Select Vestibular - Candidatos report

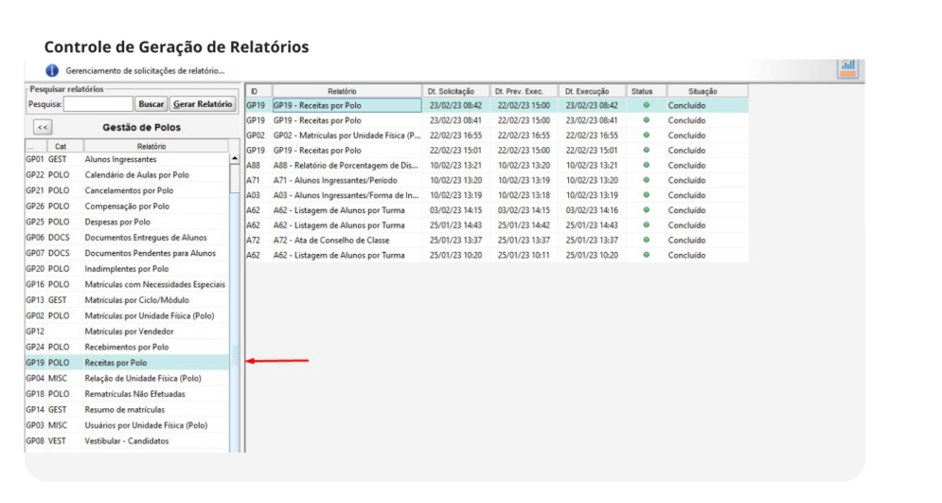pos(127,440)
